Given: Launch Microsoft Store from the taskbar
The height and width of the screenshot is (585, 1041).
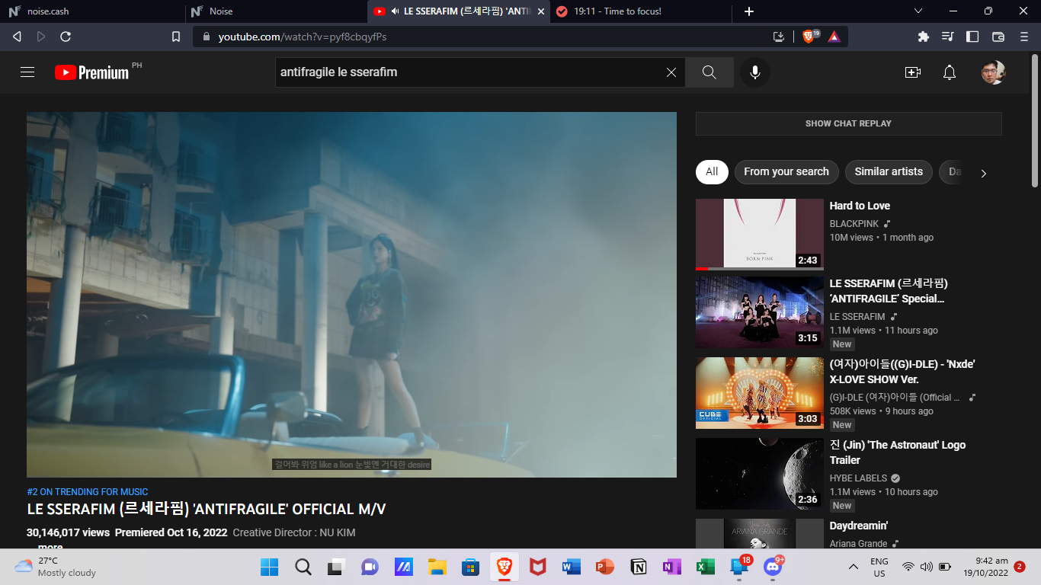Looking at the screenshot, I should click(x=470, y=567).
